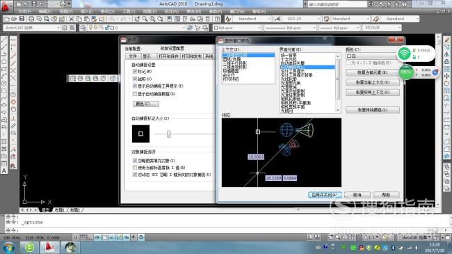Uncheck the 显示自动捕捉工具提示 checkbox
The width and height of the screenshot is (452, 254).
pyautogui.click(x=135, y=86)
